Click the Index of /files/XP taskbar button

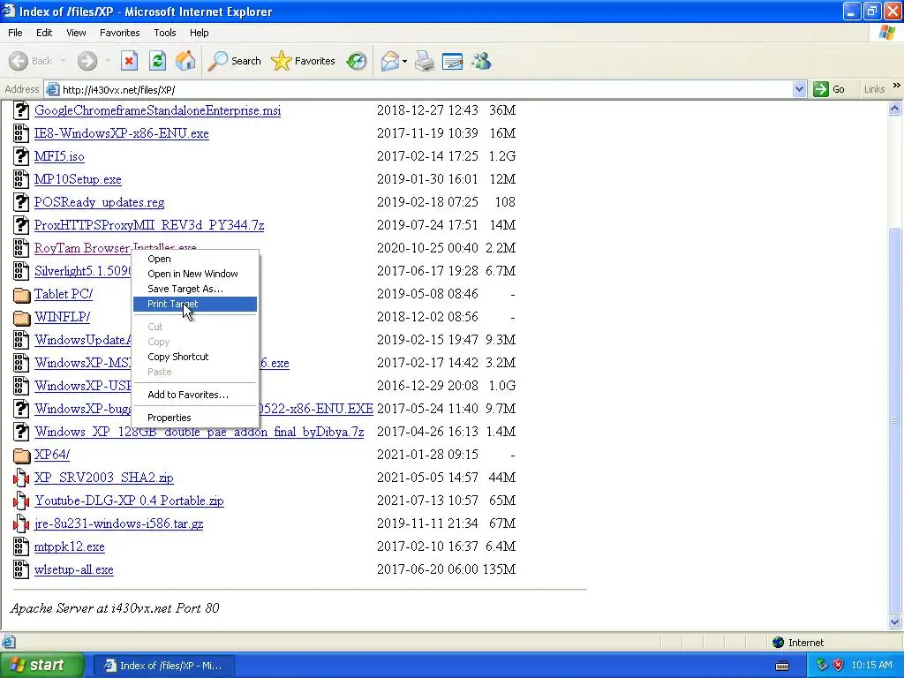(x=163, y=666)
